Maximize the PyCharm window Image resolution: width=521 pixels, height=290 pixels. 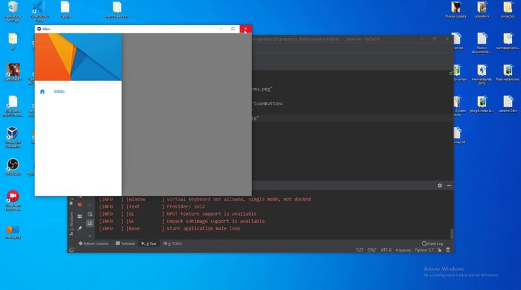[434, 39]
